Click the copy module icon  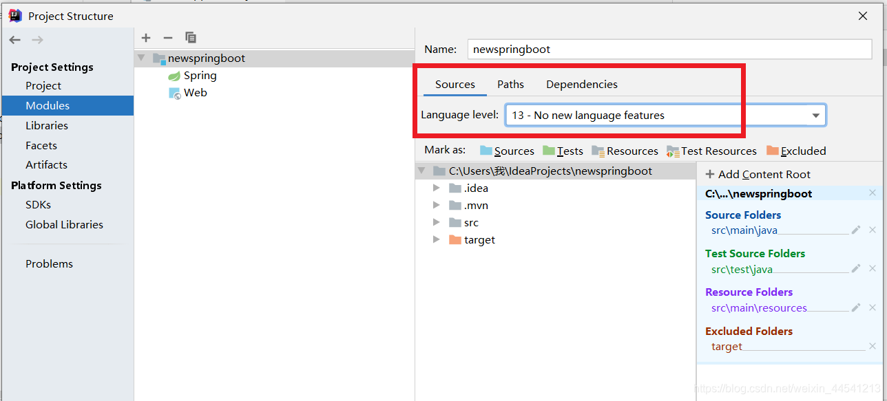point(191,38)
